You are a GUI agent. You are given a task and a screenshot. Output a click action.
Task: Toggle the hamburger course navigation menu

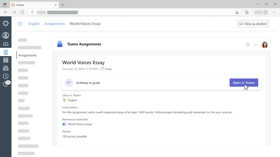coord(20,24)
